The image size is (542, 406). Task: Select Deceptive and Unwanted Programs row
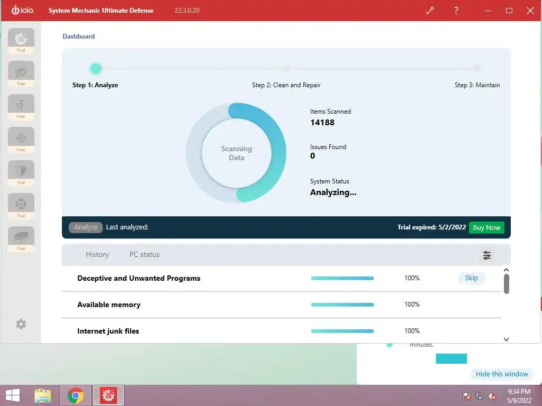pyautogui.click(x=282, y=278)
